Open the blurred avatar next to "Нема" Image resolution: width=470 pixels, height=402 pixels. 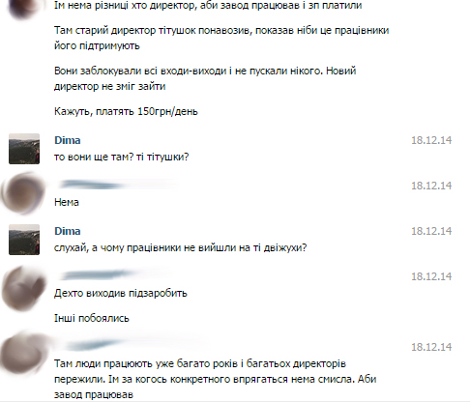(x=23, y=193)
